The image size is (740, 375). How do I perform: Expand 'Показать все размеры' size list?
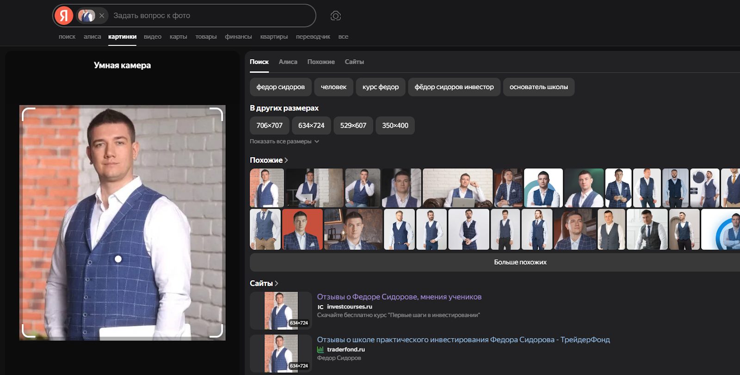pyautogui.click(x=284, y=141)
